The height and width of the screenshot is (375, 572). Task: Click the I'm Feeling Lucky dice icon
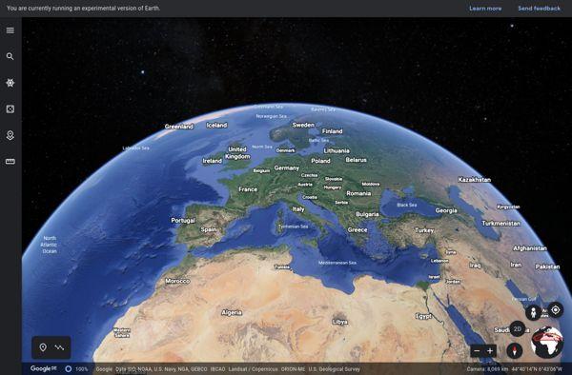coord(10,109)
